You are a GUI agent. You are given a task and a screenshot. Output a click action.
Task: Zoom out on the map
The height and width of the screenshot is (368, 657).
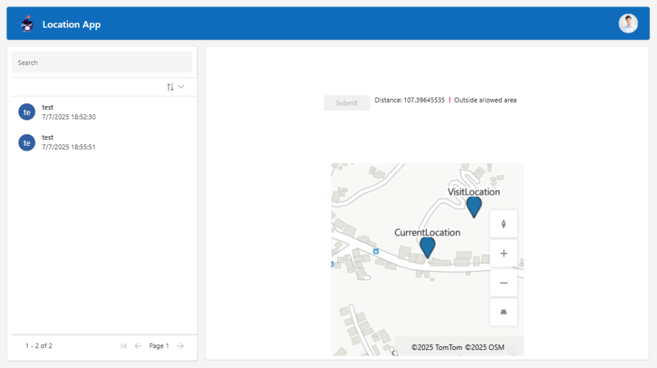(504, 283)
